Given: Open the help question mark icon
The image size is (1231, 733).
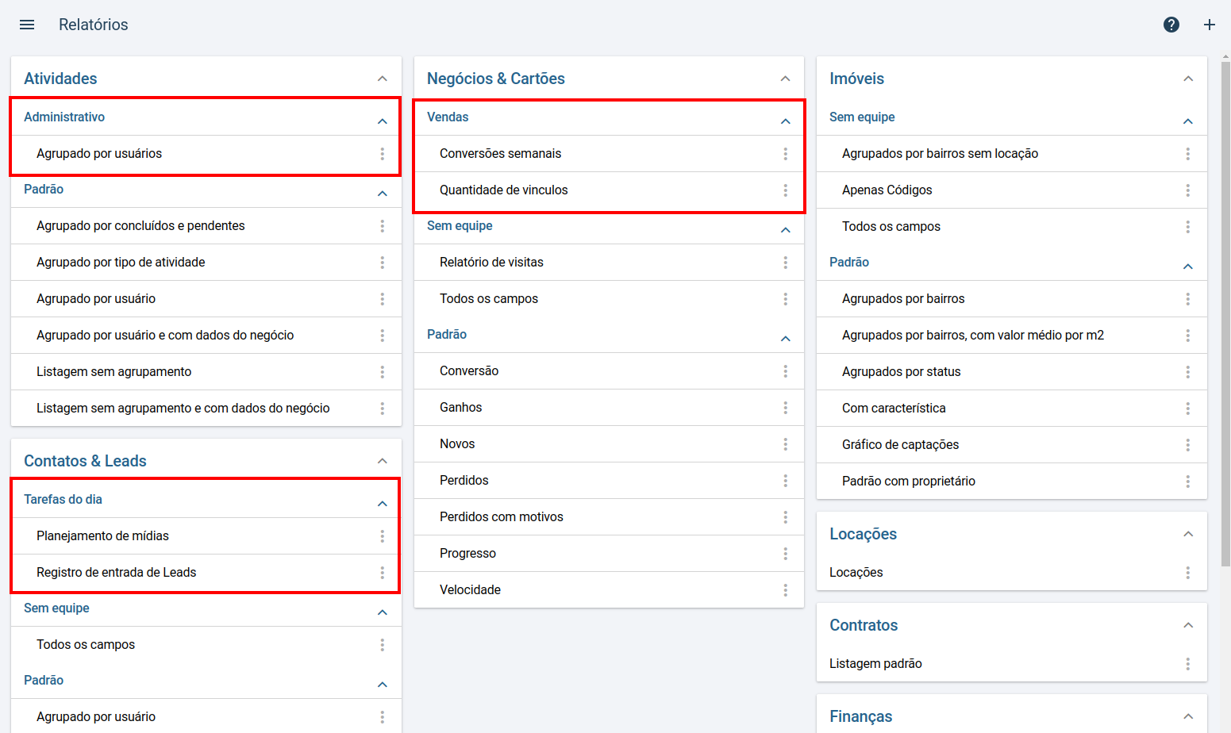Looking at the screenshot, I should pos(1171,25).
